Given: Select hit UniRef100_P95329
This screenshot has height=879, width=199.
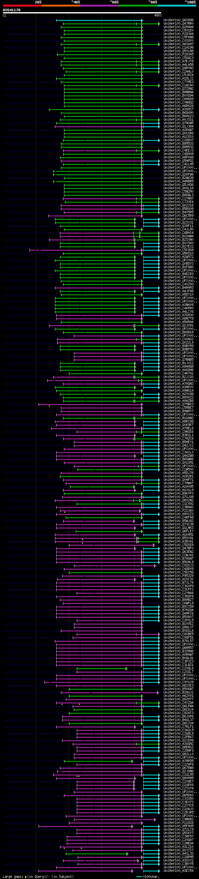Looking at the screenshot, I should point(178,576).
